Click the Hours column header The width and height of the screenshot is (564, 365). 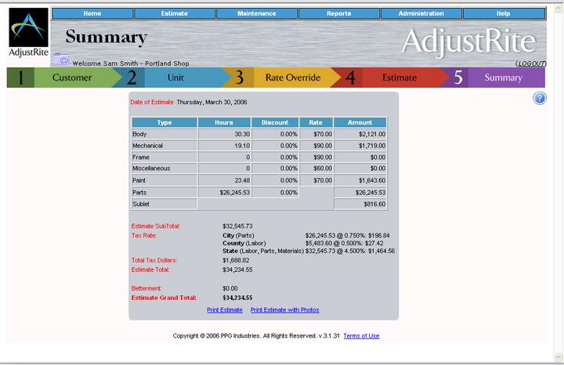point(224,122)
